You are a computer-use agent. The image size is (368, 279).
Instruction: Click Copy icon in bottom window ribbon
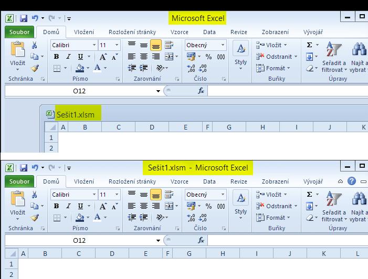point(34,206)
